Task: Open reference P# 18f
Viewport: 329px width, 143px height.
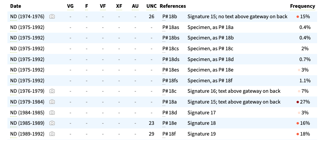Action: coord(169,134)
